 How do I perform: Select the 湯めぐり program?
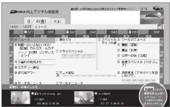[x=76, y=44]
